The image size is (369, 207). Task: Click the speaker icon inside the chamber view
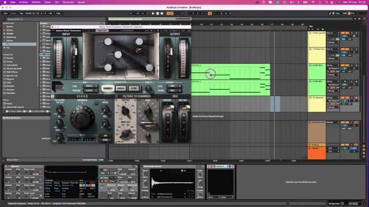(138, 50)
